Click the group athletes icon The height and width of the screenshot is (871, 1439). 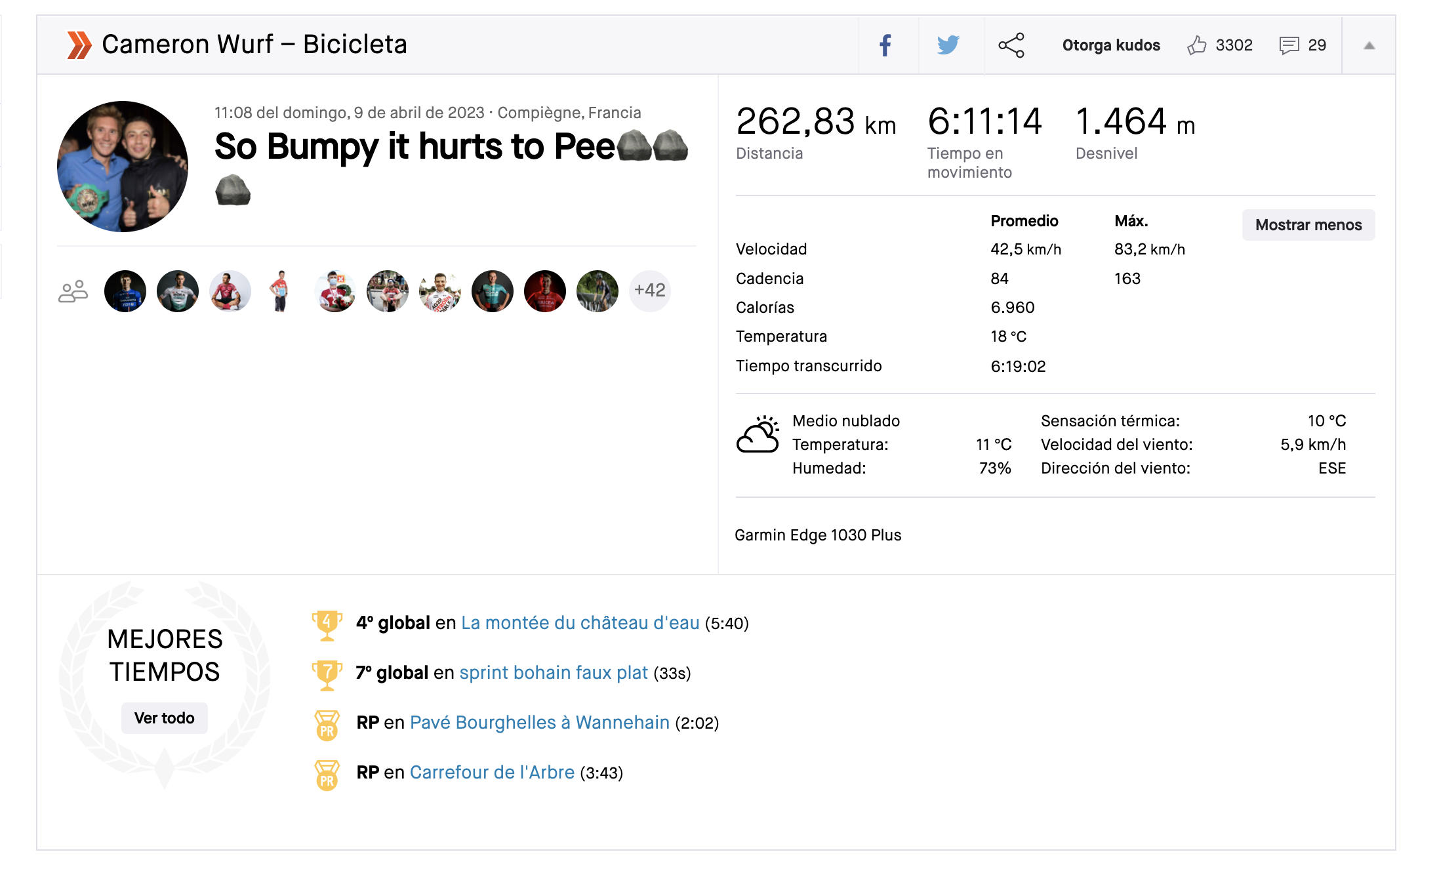(x=73, y=291)
